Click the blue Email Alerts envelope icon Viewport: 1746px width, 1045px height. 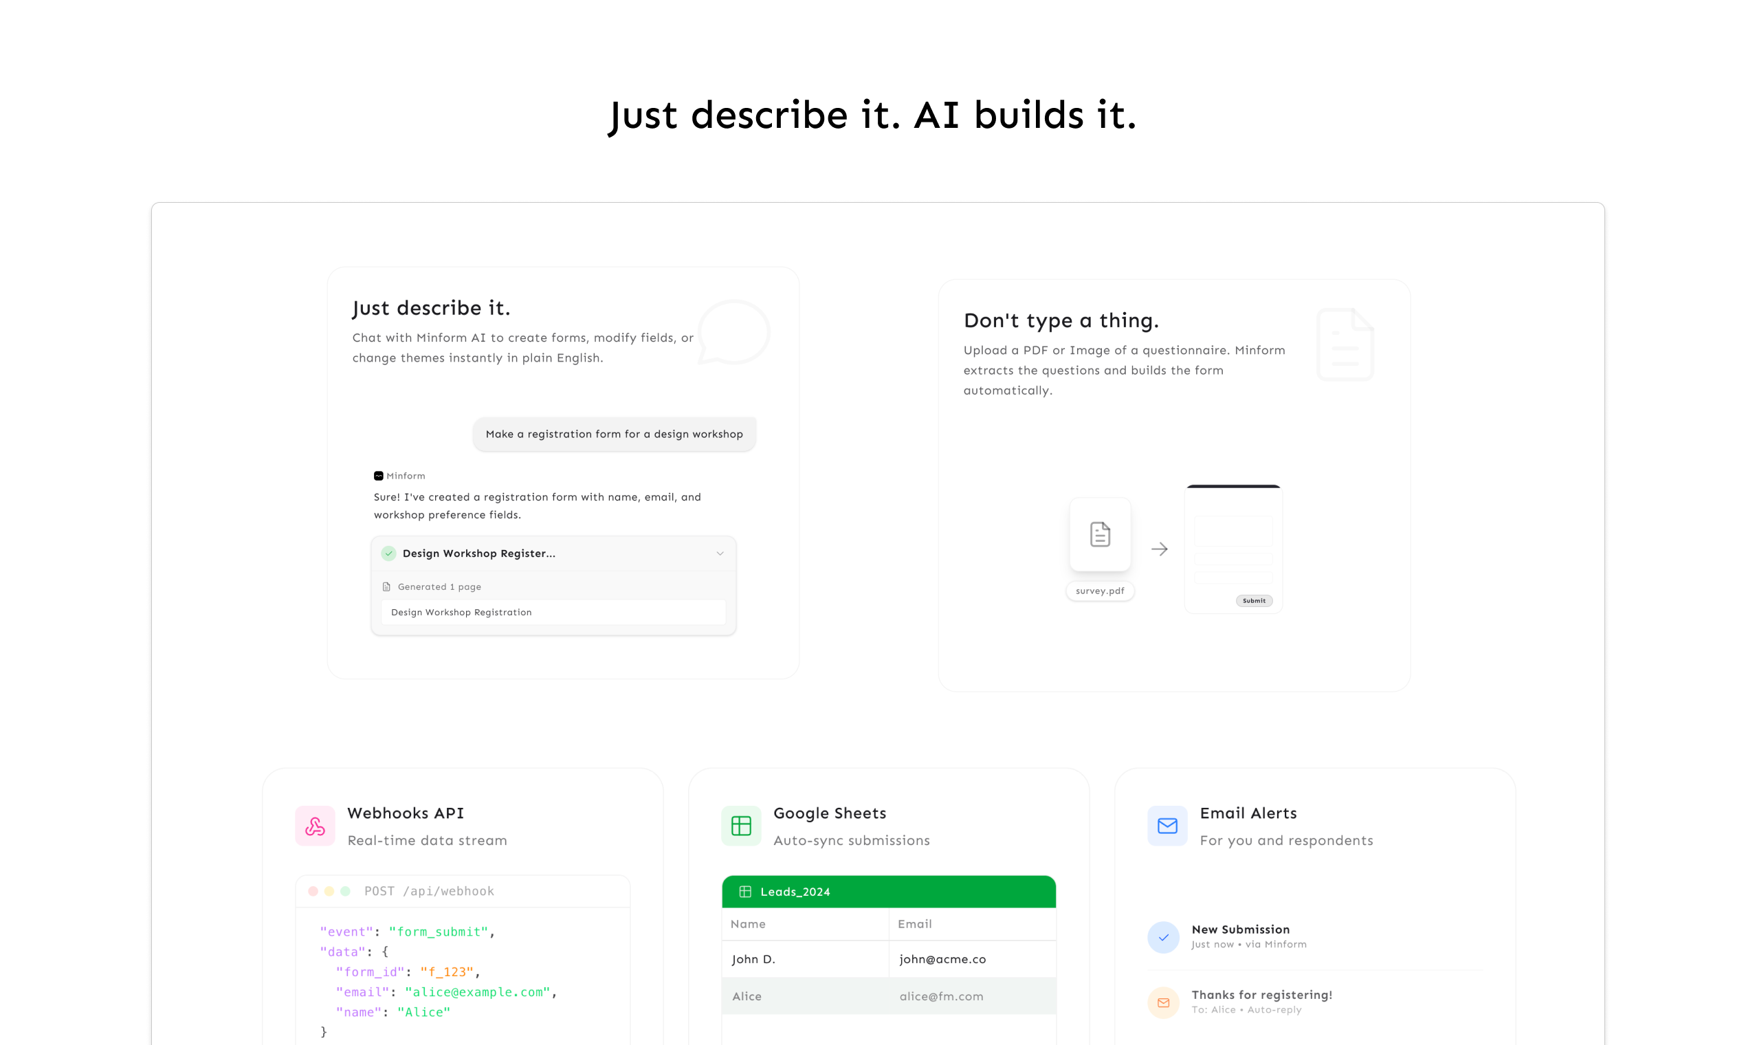[x=1167, y=825]
